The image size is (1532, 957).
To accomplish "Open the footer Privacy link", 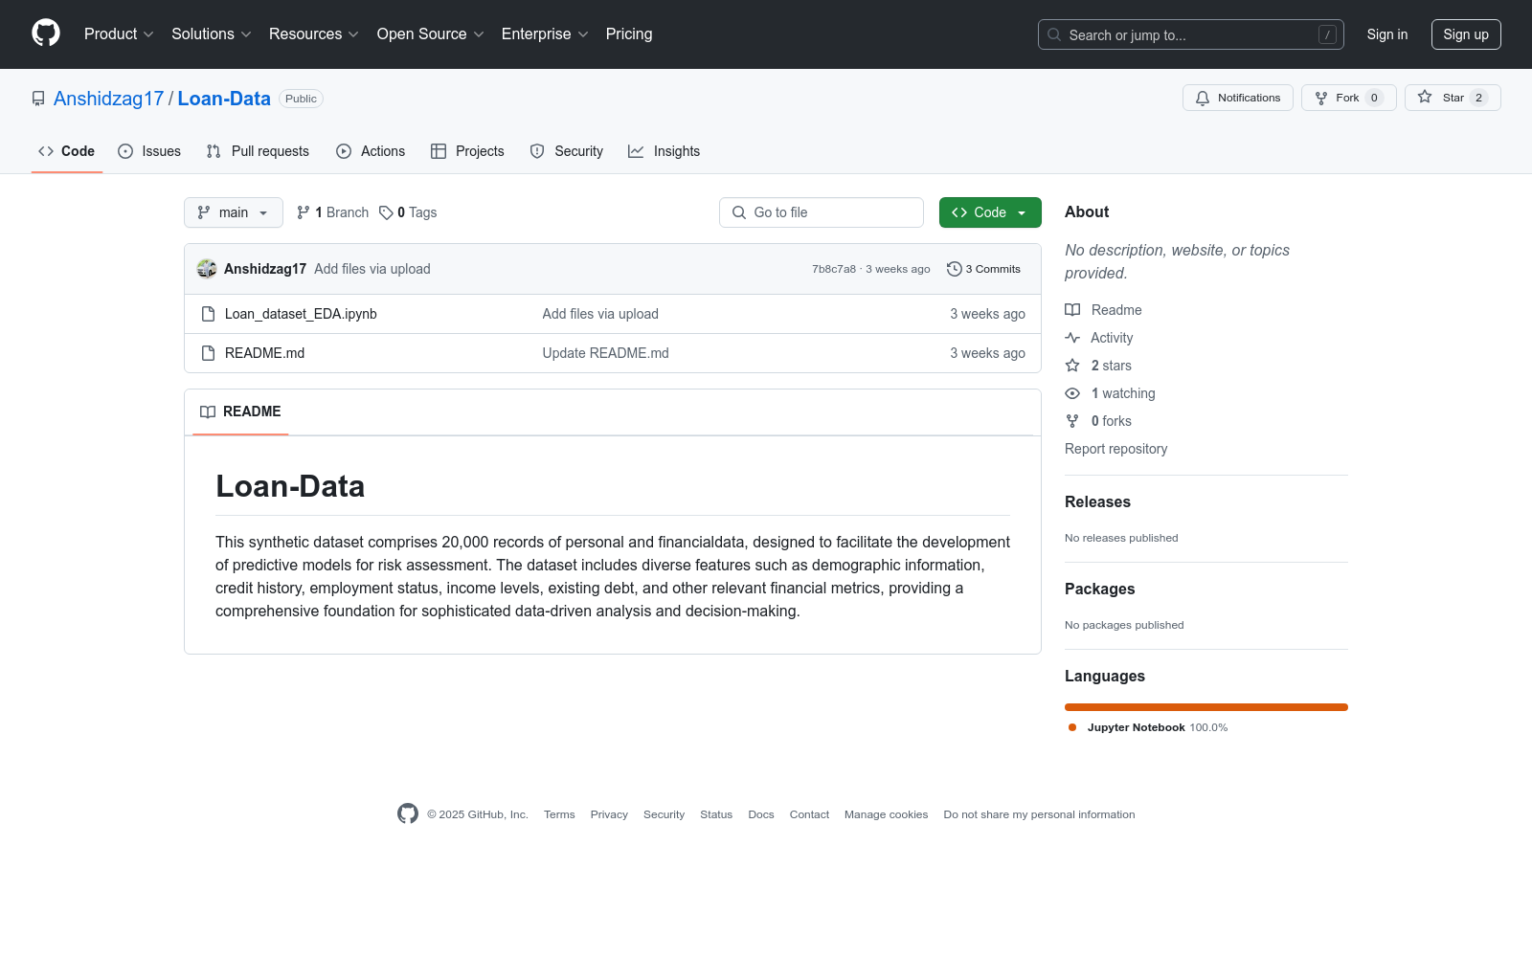I will pyautogui.click(x=609, y=814).
